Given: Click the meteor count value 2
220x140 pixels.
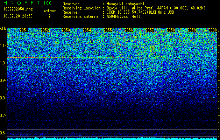Looking at the screenshot, I should (50, 16).
